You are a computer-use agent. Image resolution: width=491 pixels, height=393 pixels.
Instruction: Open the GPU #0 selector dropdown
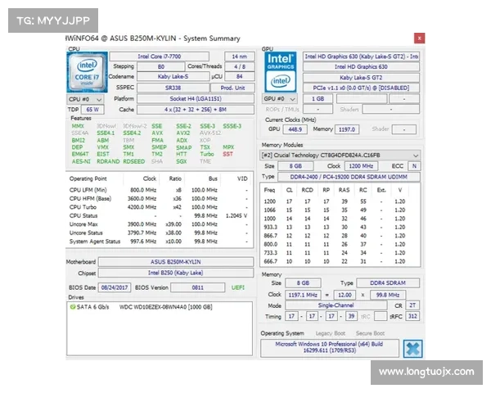[282, 98]
